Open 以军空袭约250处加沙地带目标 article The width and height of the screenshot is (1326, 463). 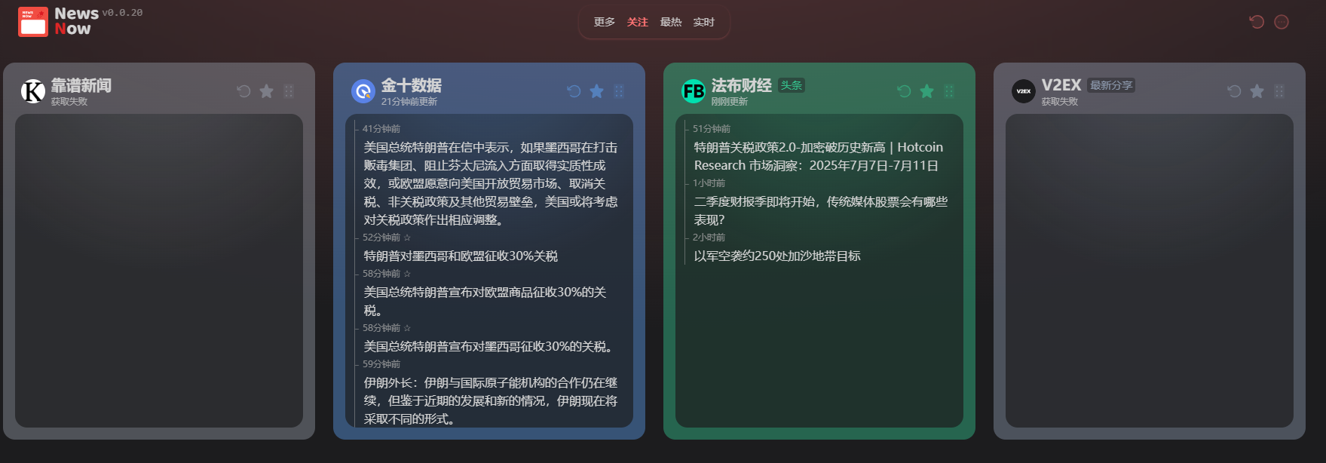tap(777, 256)
